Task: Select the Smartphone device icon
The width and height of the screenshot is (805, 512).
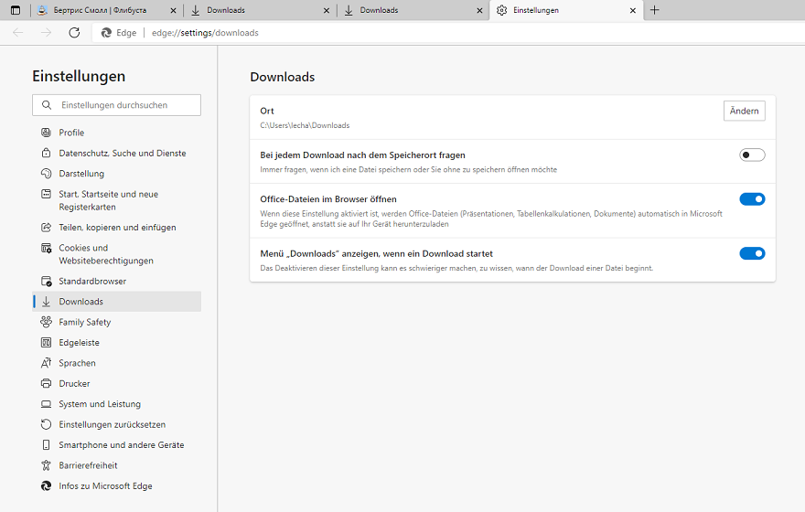Action: click(47, 444)
